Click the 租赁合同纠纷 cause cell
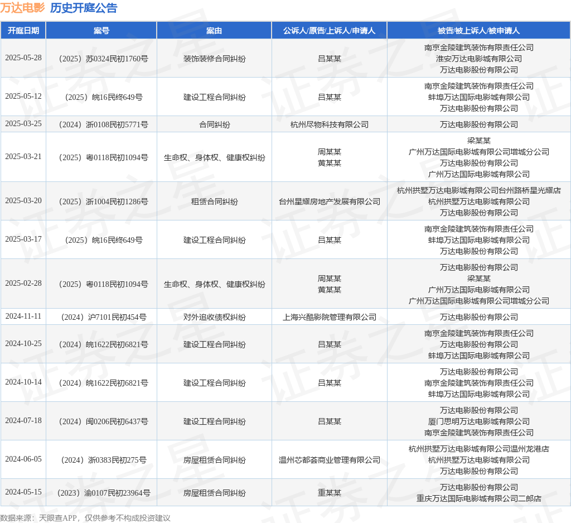The width and height of the screenshot is (571, 523). pos(214,201)
